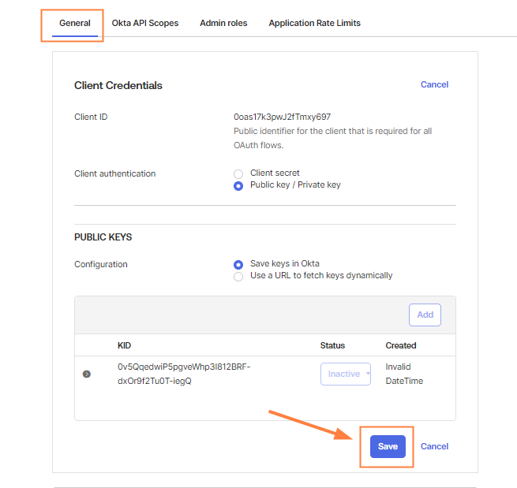Go to the Admin roles tab
The image size is (517, 488).
click(x=223, y=24)
